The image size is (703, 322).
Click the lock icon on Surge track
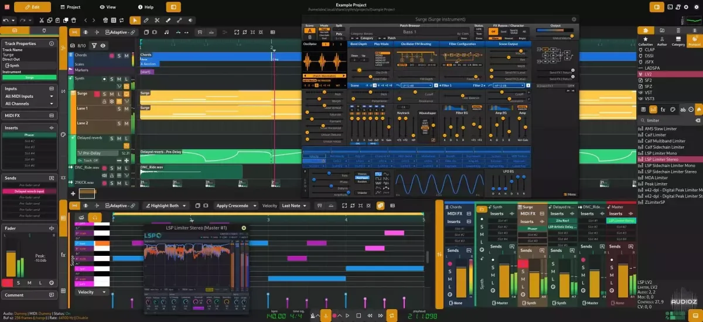104,101
